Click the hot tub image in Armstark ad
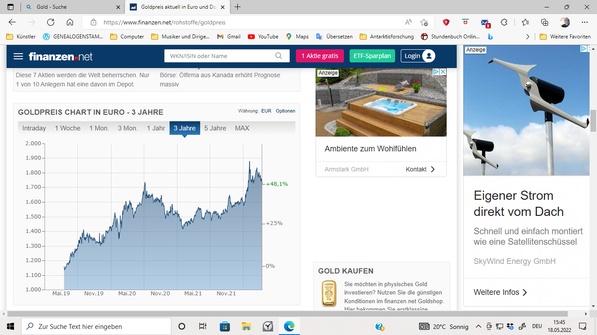 [x=381, y=103]
